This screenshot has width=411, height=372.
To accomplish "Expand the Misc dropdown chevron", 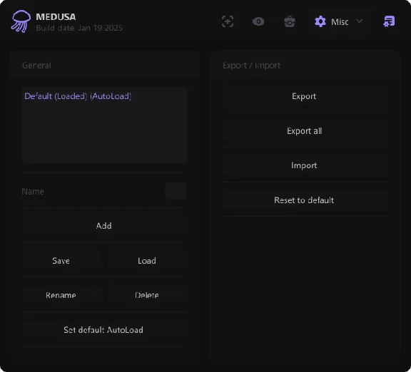I will point(360,21).
